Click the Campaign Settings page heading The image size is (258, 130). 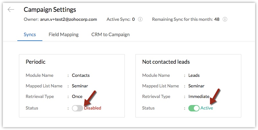(x=50, y=10)
